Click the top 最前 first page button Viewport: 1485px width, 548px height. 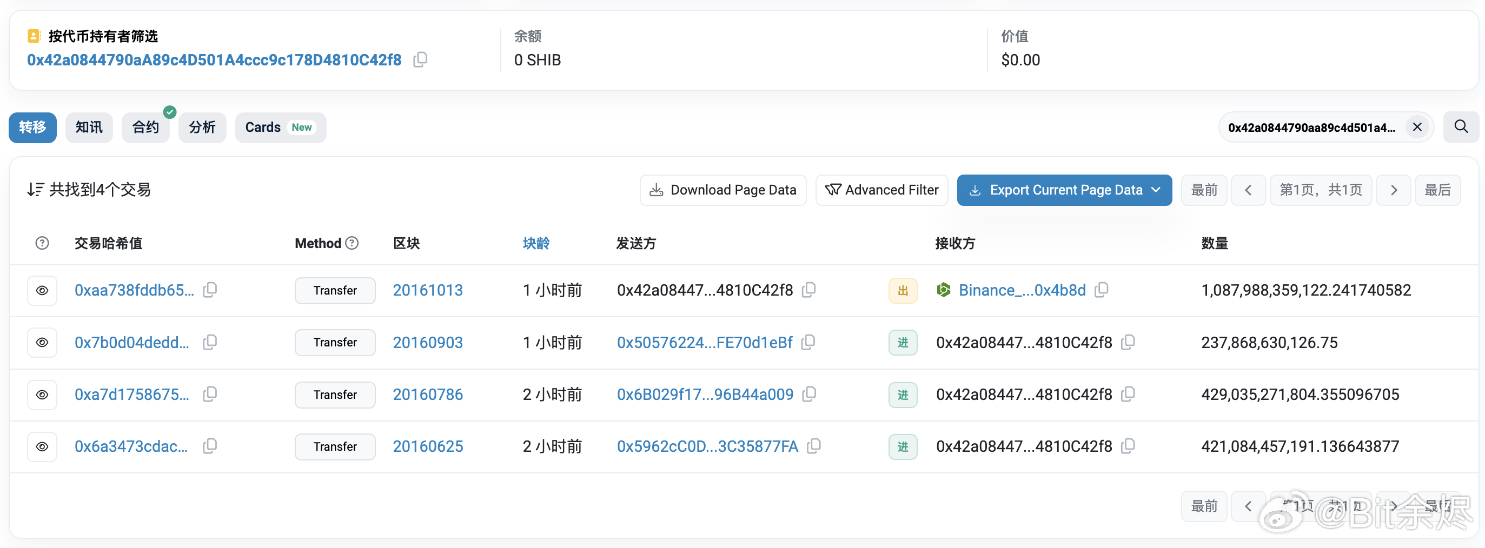1204,190
